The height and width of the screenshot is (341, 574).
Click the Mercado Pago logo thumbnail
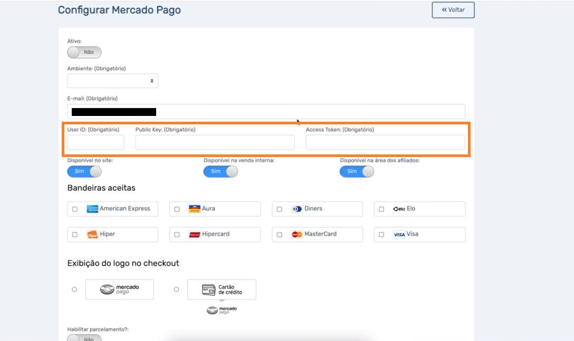pos(120,289)
